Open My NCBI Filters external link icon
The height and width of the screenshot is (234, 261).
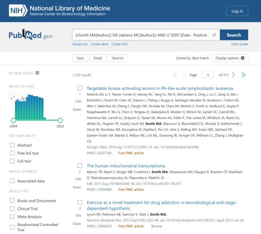click(x=37, y=73)
